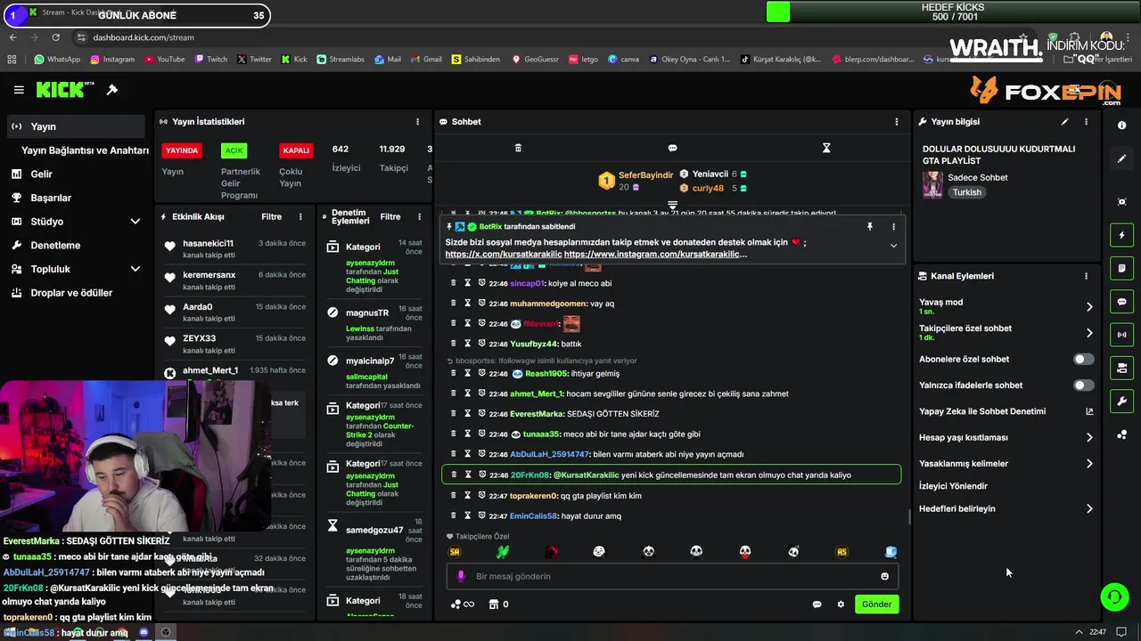Open Yayın in the sidebar
Viewport: 1141px width, 641px height.
tap(74, 126)
